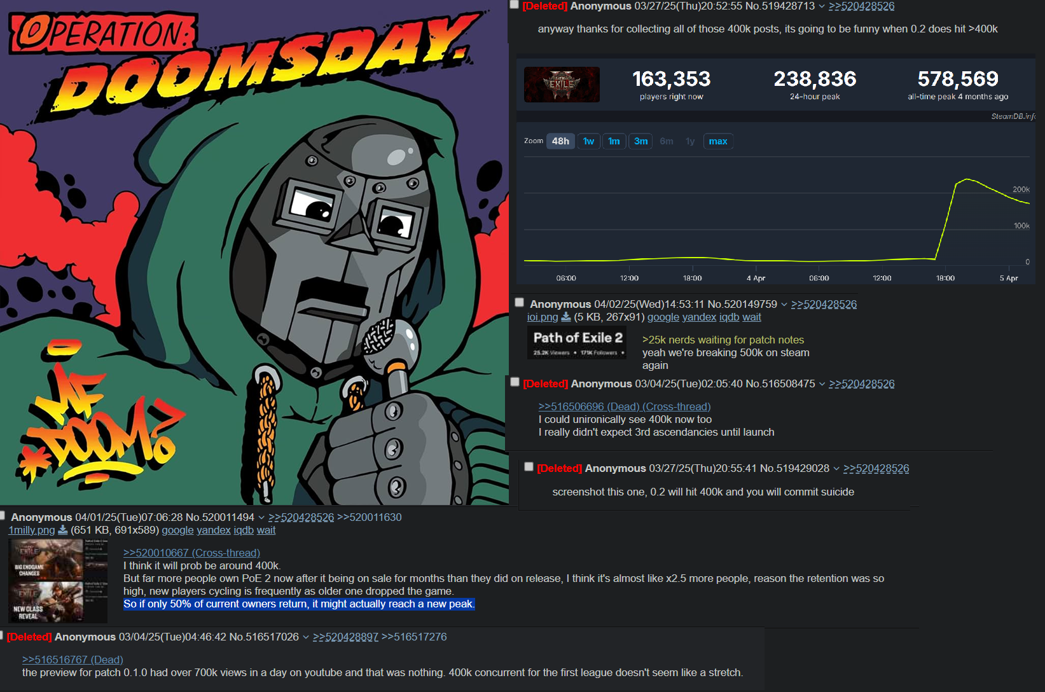
Task: Click download icon next to 1milly.png
Action: coord(63,530)
